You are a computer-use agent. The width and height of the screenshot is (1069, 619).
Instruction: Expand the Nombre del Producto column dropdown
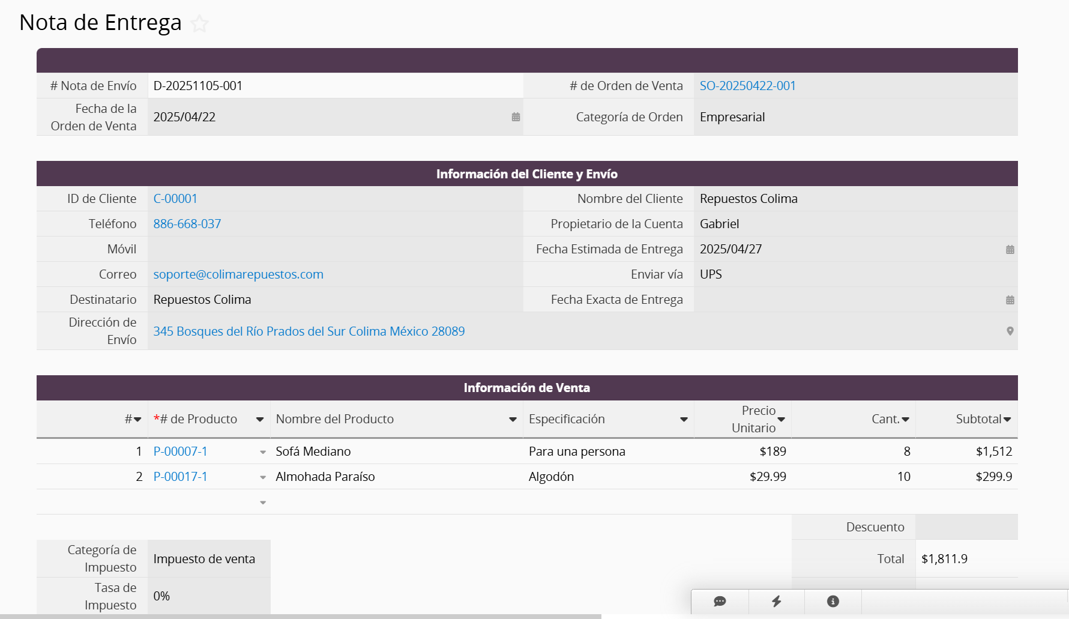(x=513, y=420)
